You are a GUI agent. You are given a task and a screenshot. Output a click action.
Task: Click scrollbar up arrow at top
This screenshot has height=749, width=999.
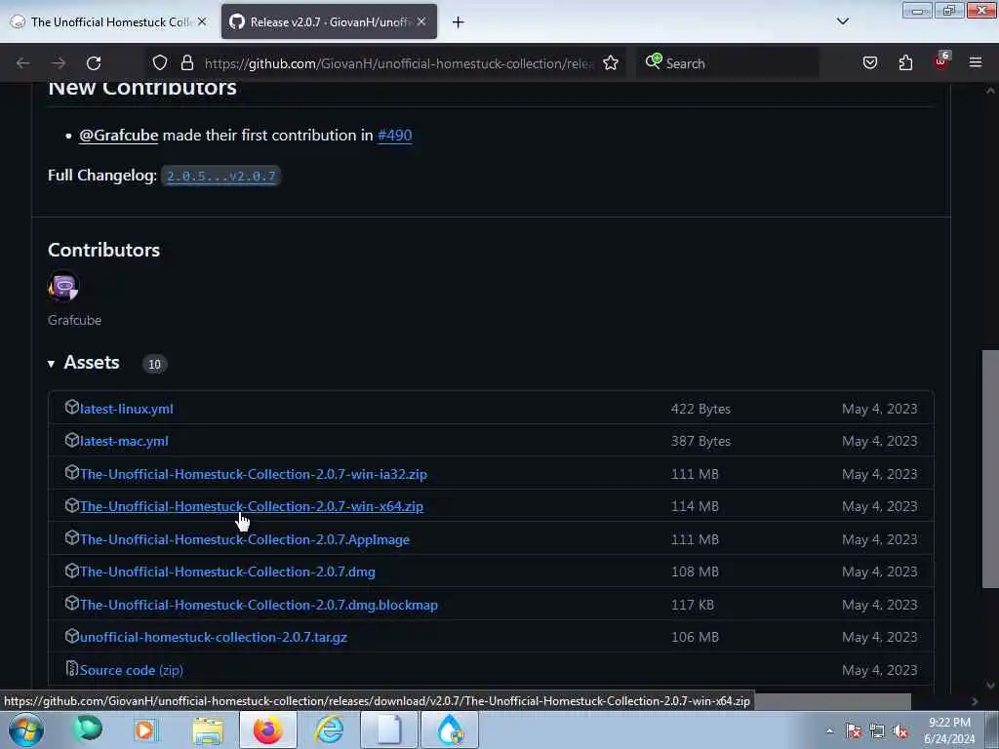click(x=990, y=91)
